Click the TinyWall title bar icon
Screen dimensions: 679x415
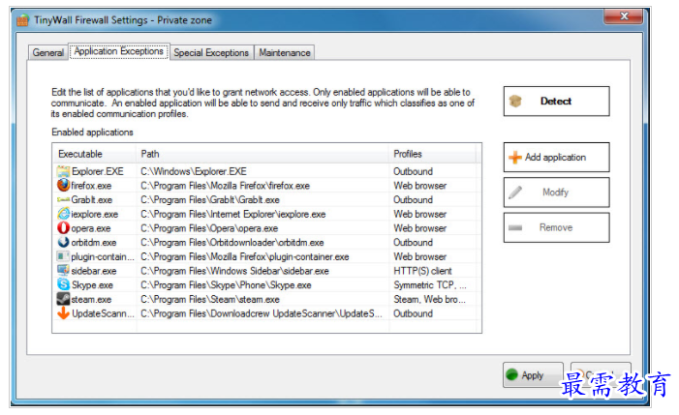(x=22, y=20)
